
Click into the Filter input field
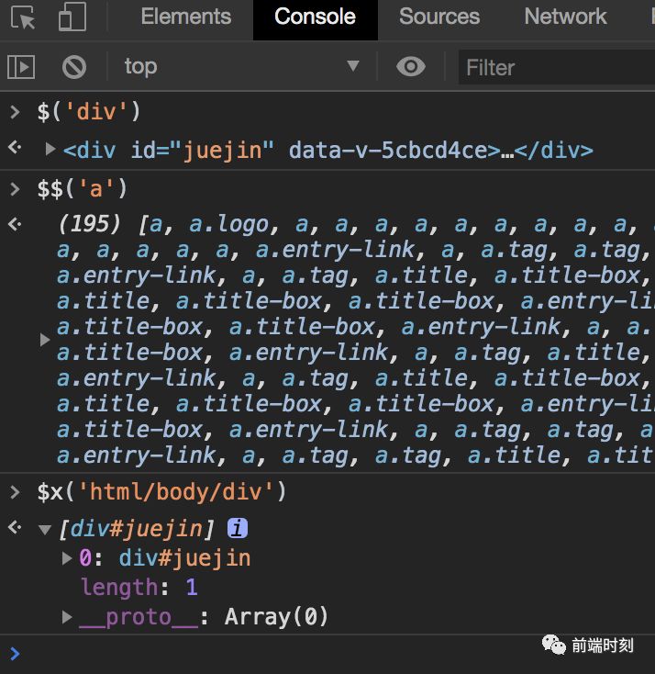click(557, 67)
